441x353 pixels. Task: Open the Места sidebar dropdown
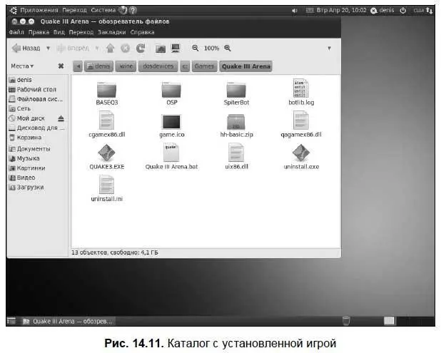21,66
